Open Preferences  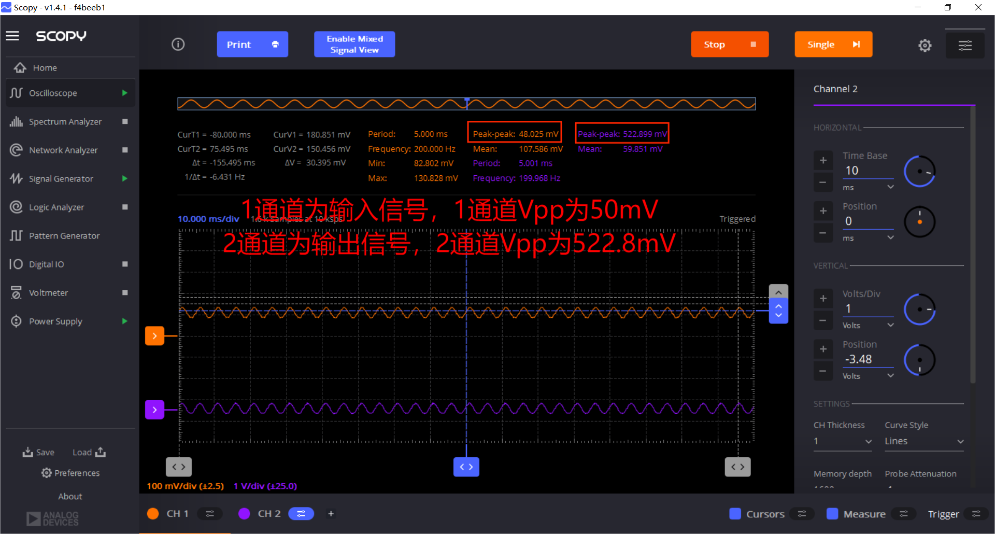tap(70, 473)
